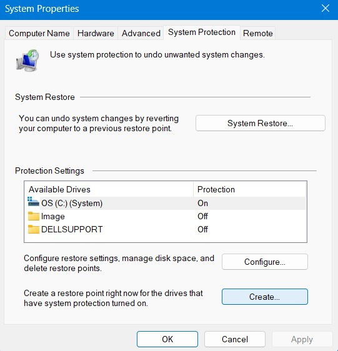Close the System Properties dialog
The image size is (338, 351).
(326, 9)
